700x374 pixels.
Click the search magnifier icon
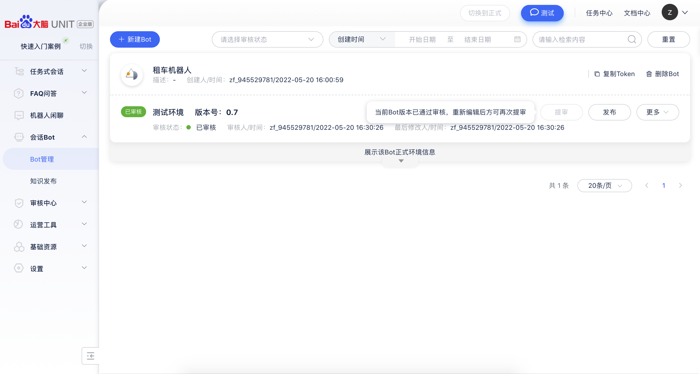point(632,39)
